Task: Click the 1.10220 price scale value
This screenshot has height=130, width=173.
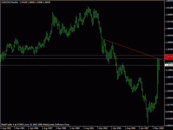Action: coord(169,91)
